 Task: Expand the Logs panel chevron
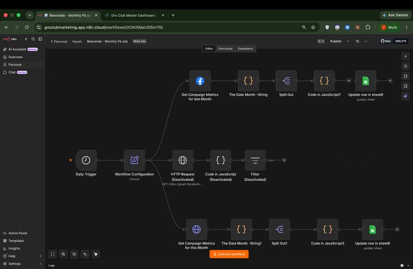tap(408, 266)
